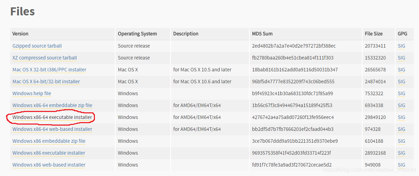Image resolution: width=419 pixels, height=176 pixels.
Task: Click Source release in XZ tarball row
Action: click(x=134, y=58)
